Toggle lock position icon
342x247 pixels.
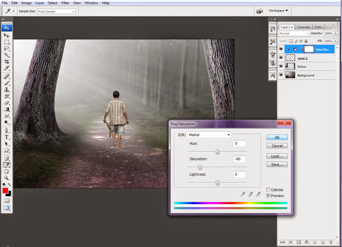click(301, 41)
